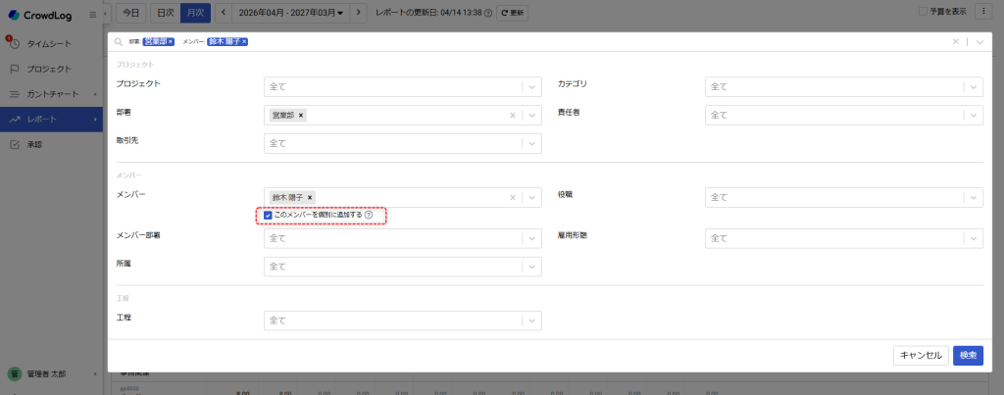The image size is (1004, 395).
Task: Open the 2026年04月 - 2027年03月 period picker
Action: 293,13
